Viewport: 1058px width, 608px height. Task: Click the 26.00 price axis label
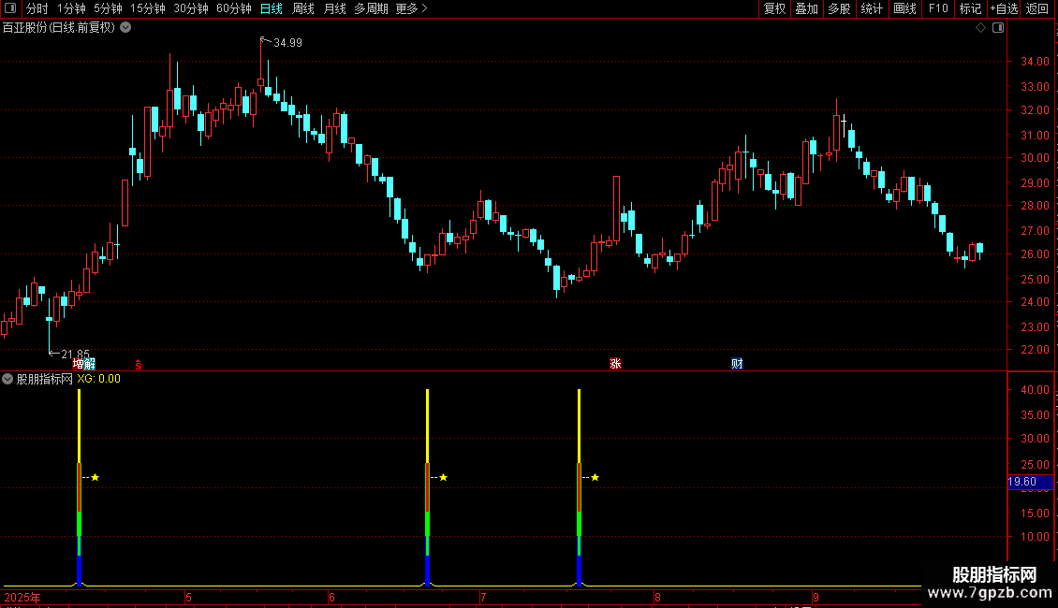(1035, 254)
